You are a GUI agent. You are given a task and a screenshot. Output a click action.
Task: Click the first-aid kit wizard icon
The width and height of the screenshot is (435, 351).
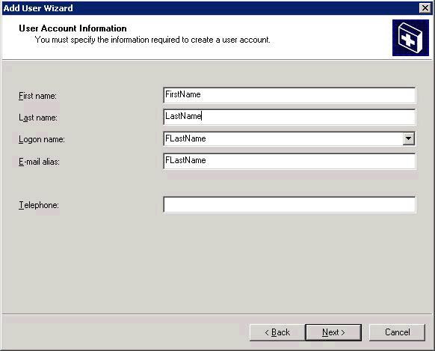410,37
